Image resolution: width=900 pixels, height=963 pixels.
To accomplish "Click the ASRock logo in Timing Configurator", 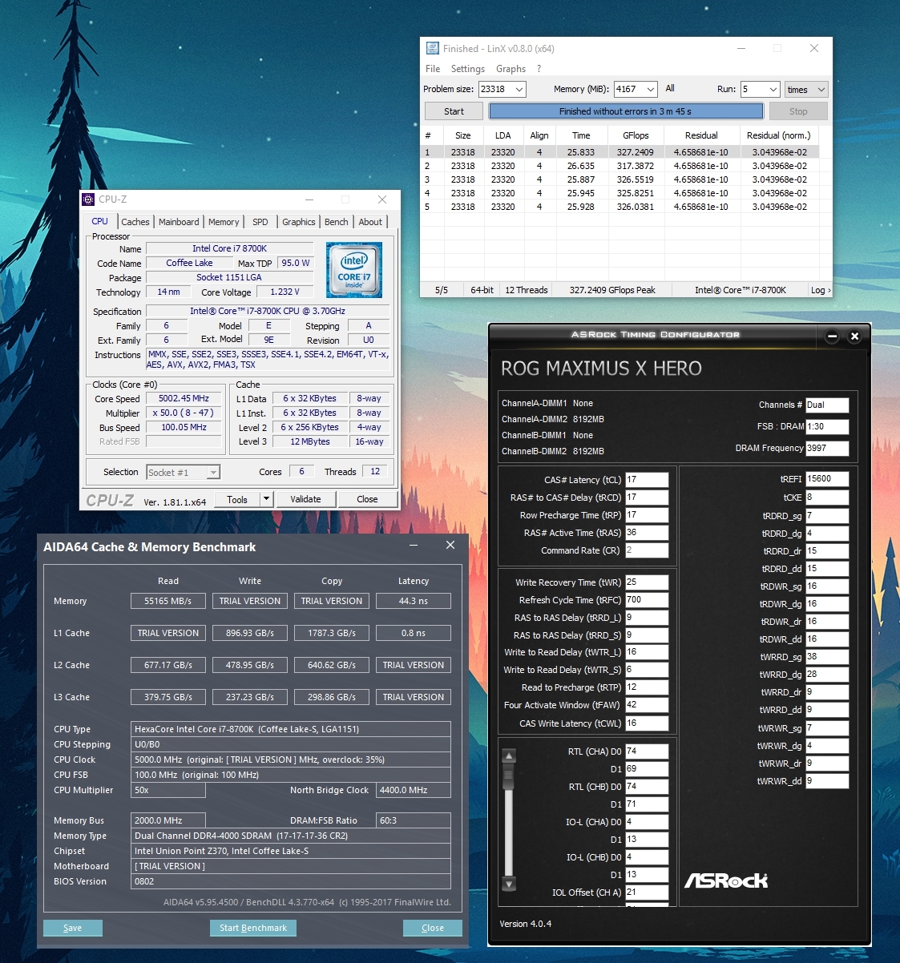I will point(726,880).
